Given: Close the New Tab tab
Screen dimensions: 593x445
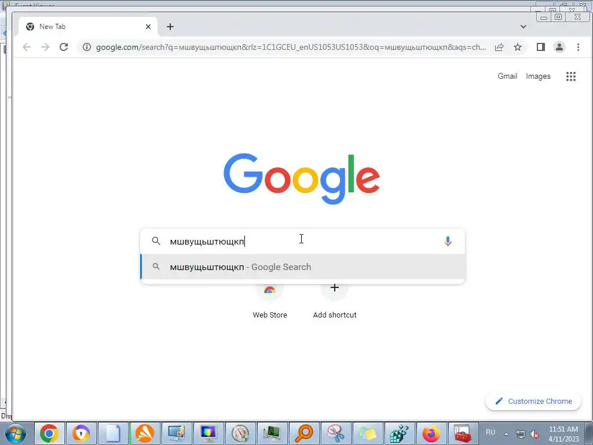Looking at the screenshot, I should [148, 27].
